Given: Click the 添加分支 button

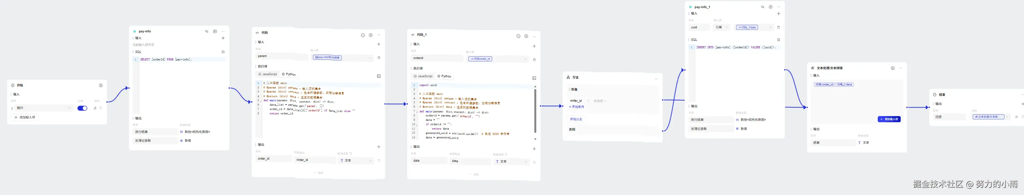Looking at the screenshot, I should coord(576,119).
